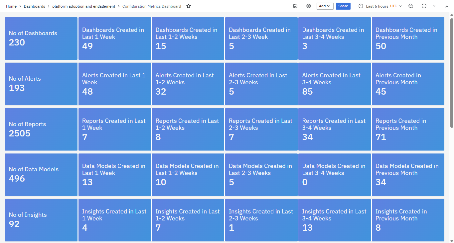Click Data Models Created in Previous Month panel
The image size is (454, 243).
pos(408,175)
